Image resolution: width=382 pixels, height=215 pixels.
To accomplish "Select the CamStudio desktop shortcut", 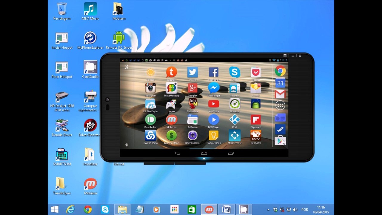I will (90, 70).
